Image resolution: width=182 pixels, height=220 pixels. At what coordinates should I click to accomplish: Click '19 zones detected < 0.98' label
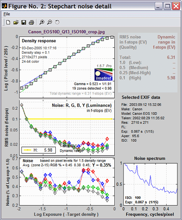[92, 88]
